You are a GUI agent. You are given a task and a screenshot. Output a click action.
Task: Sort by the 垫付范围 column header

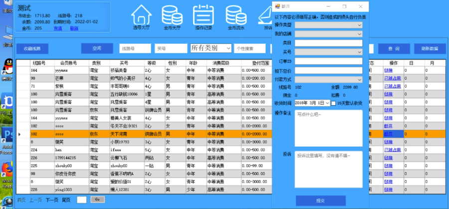point(256,63)
